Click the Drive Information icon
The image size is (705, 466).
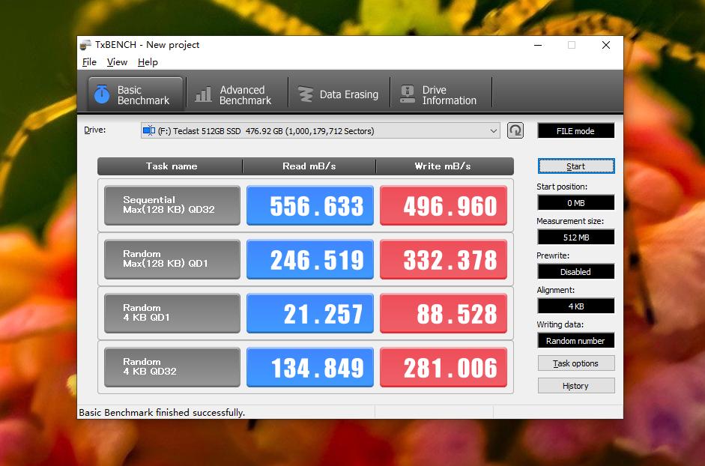(x=407, y=94)
